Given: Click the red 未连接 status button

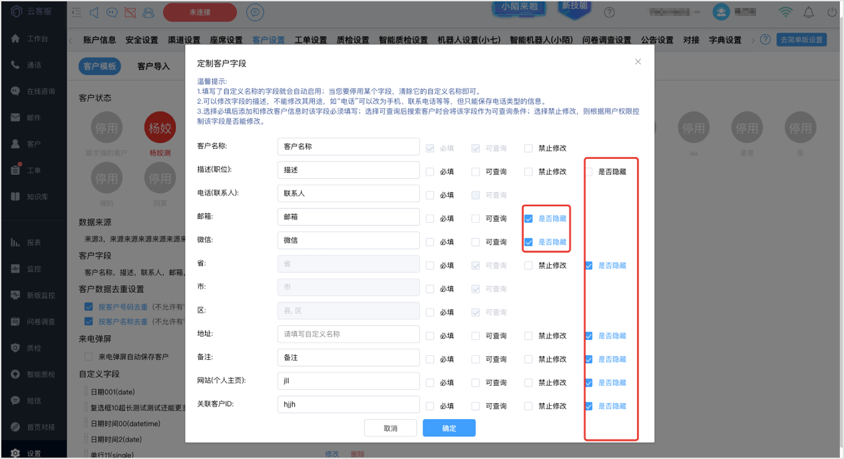Looking at the screenshot, I should tap(200, 12).
